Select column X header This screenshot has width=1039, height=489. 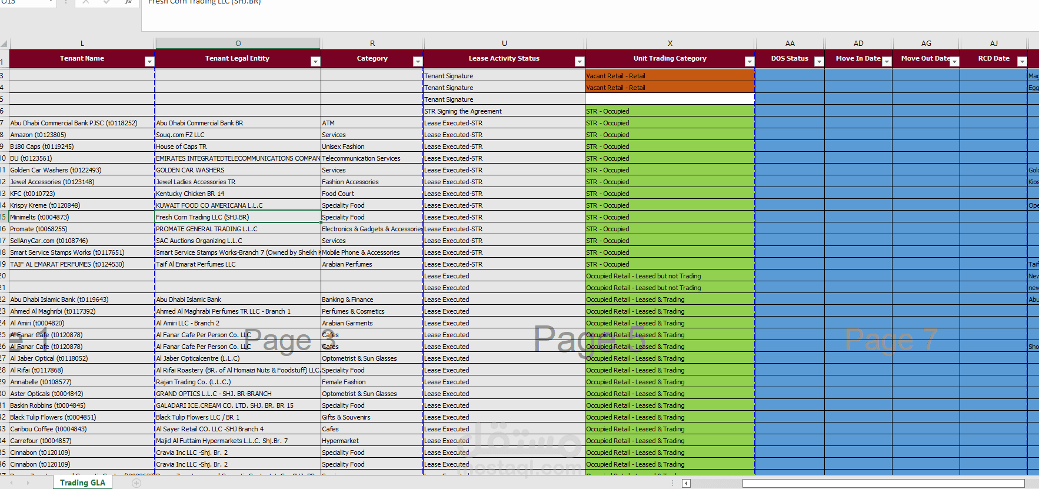[x=670, y=44]
